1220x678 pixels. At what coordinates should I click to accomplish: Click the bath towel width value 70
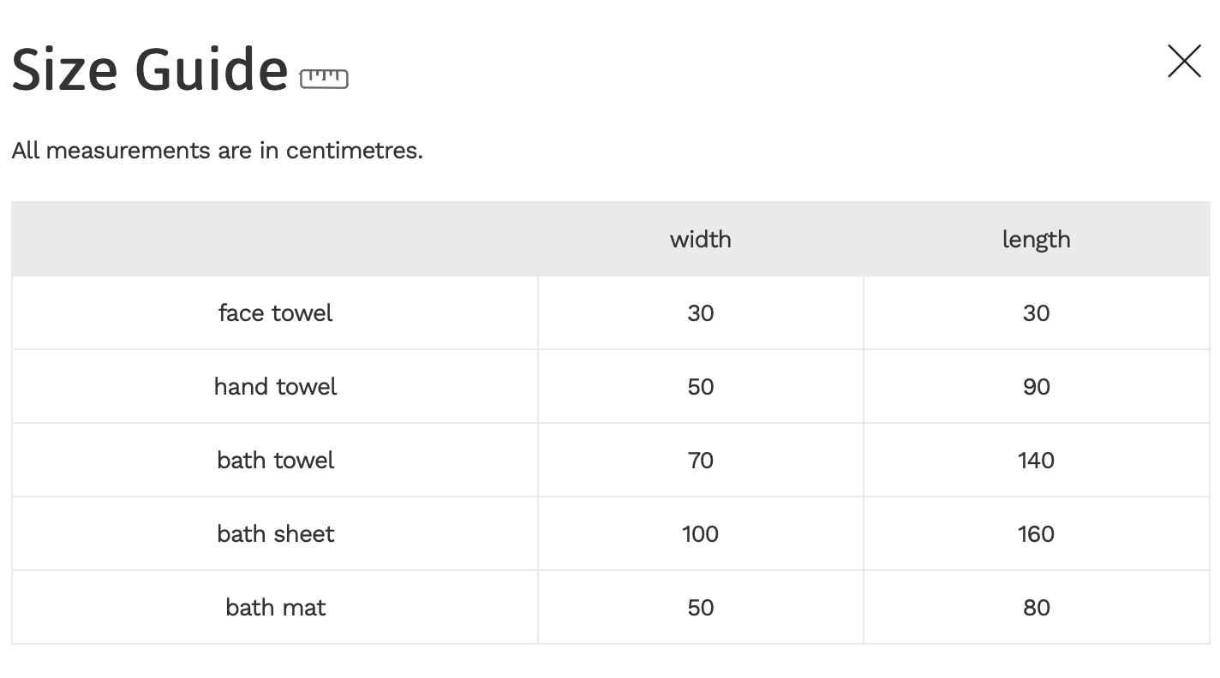click(x=700, y=460)
